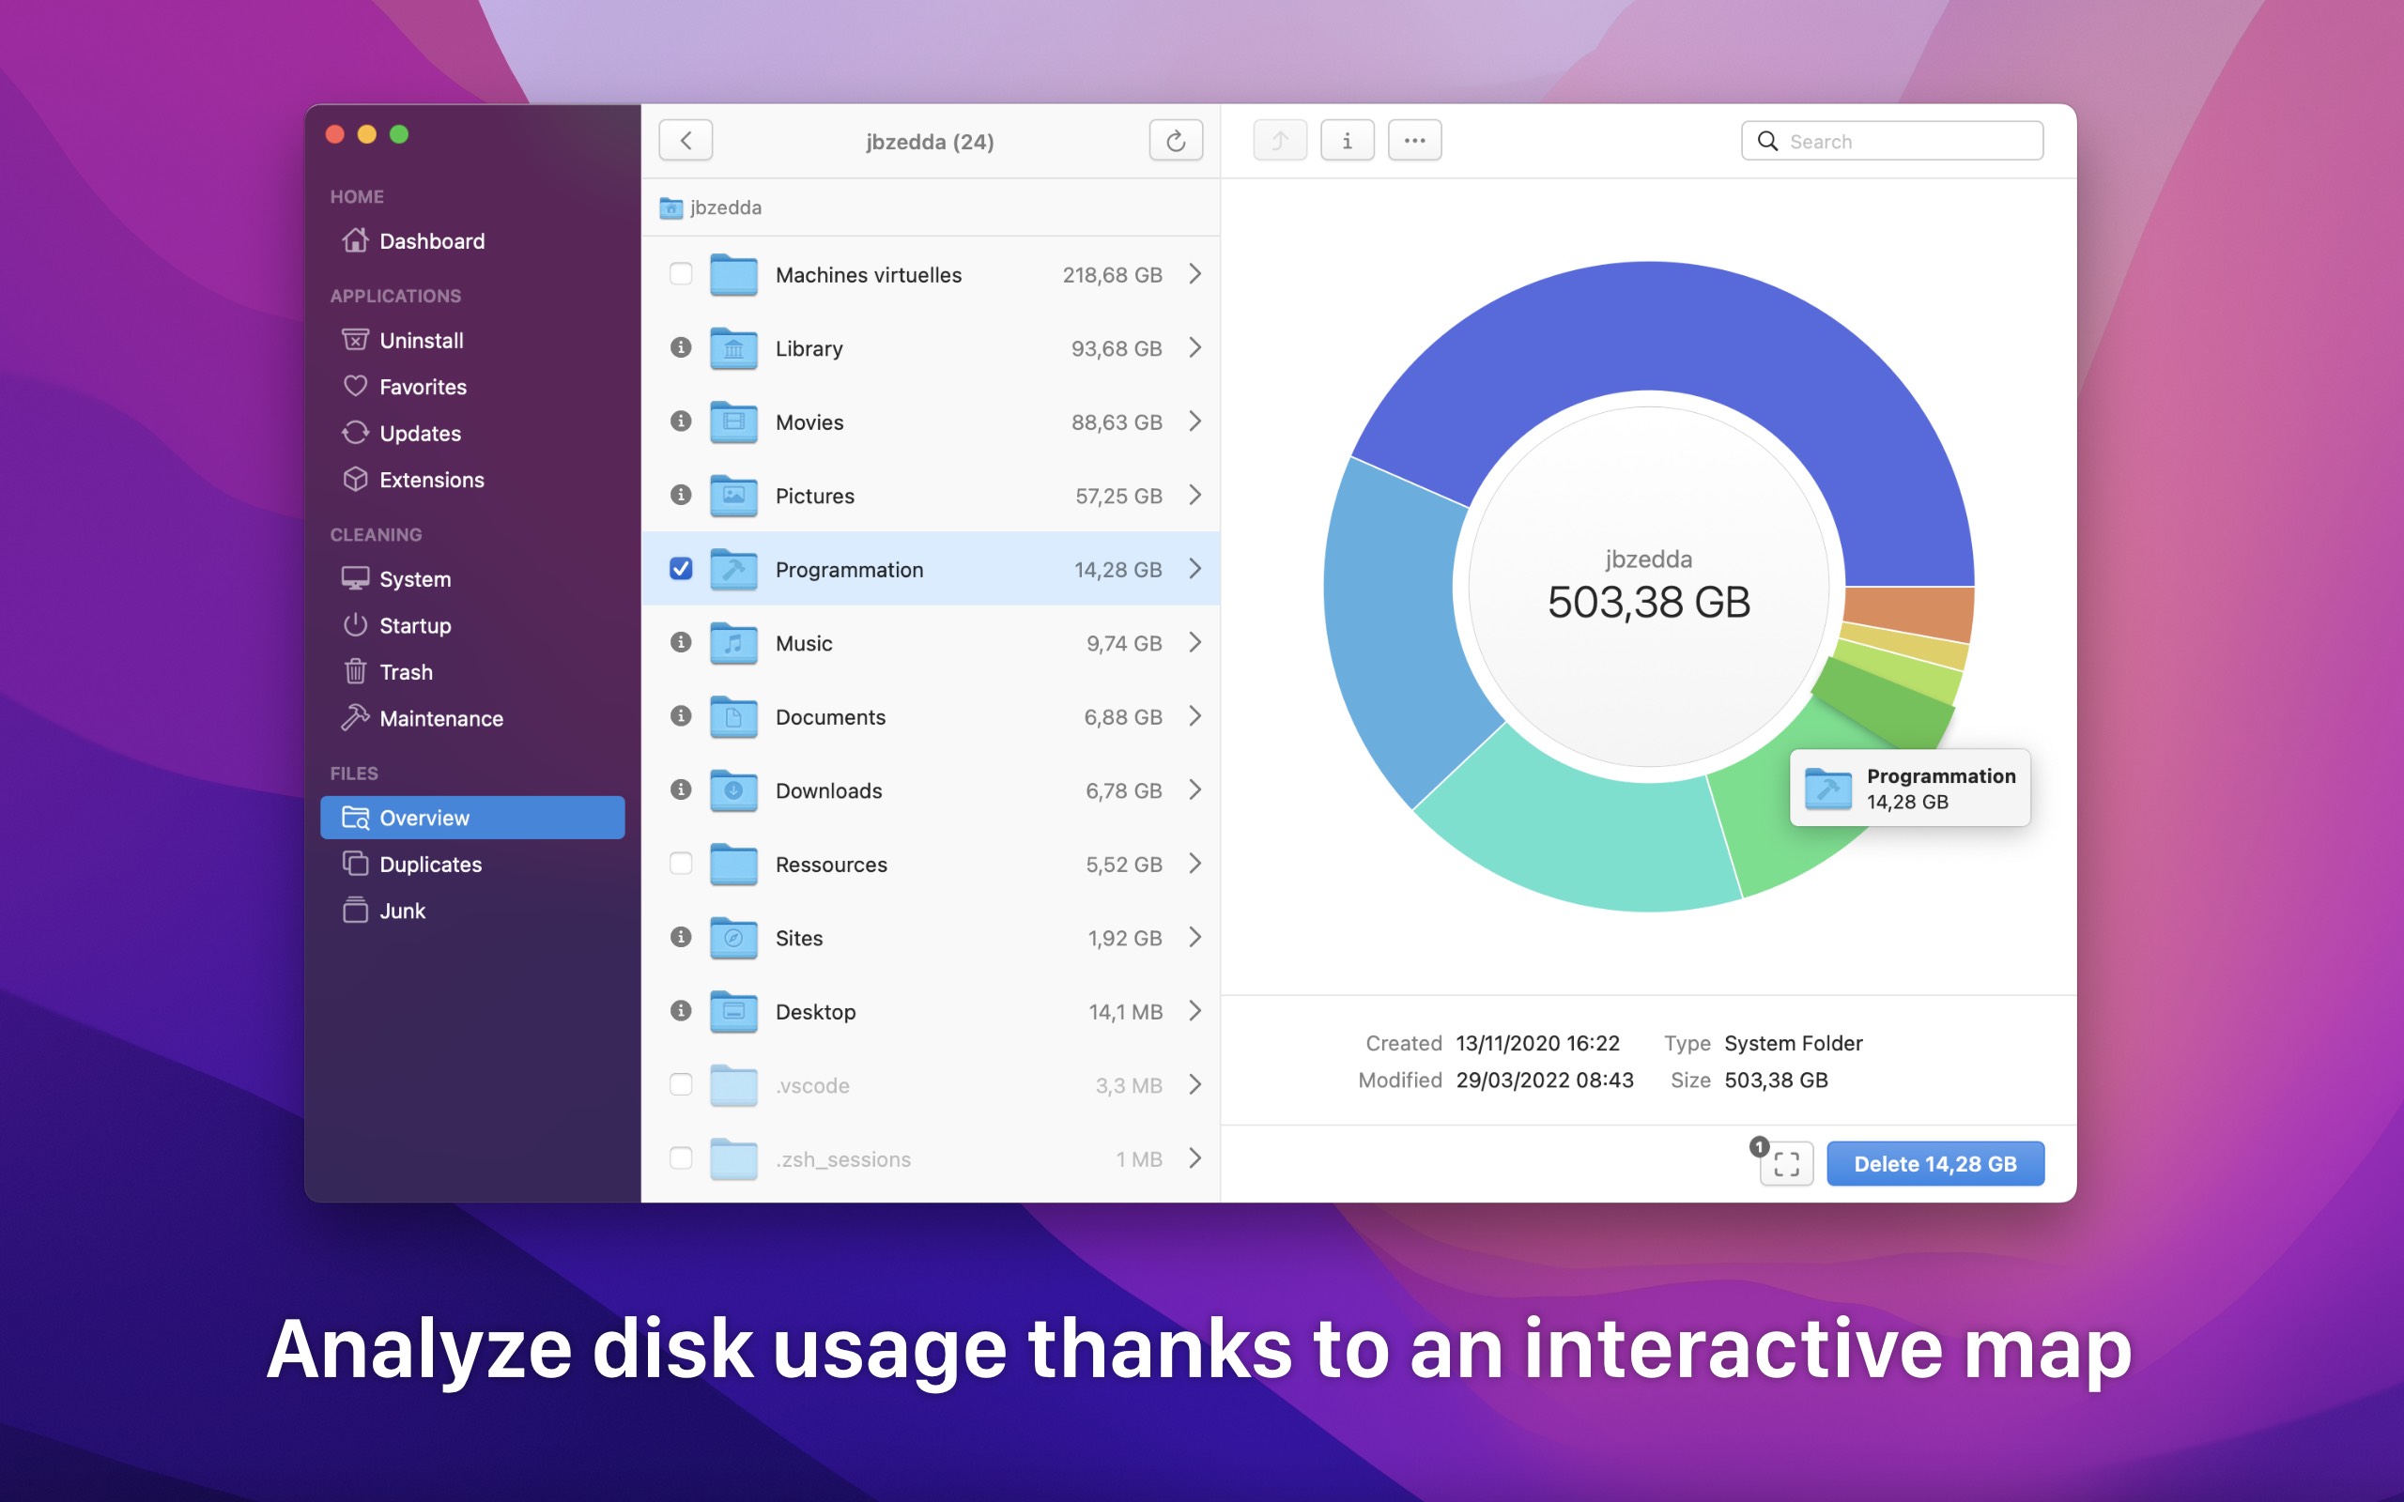Click the refresh icon in the toolbar
This screenshot has width=2404, height=1502.
point(1175,141)
